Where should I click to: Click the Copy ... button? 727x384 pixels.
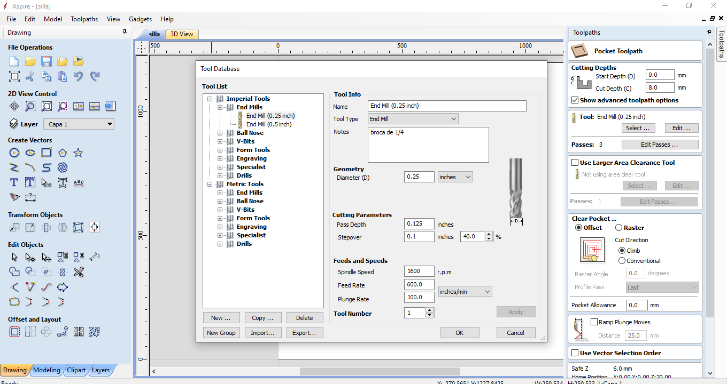(x=263, y=318)
